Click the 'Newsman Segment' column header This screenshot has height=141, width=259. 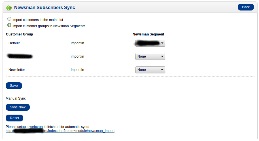coord(148,34)
